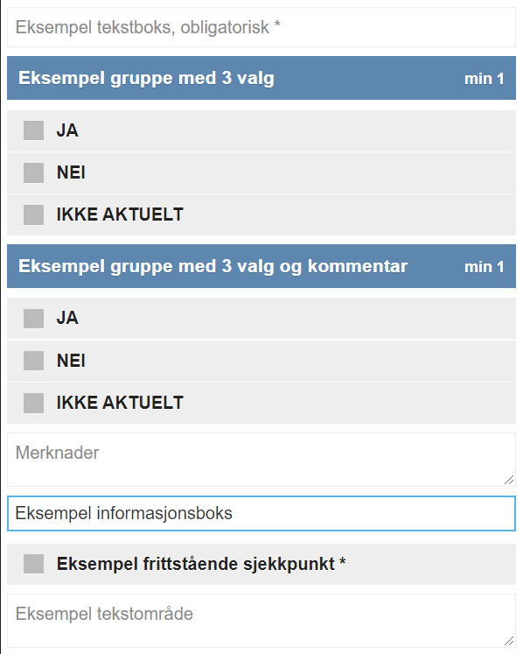This screenshot has width=523, height=654.
Task: Click the 'Eksempel frittstående sjekkpunkt *' label text
Action: (201, 564)
